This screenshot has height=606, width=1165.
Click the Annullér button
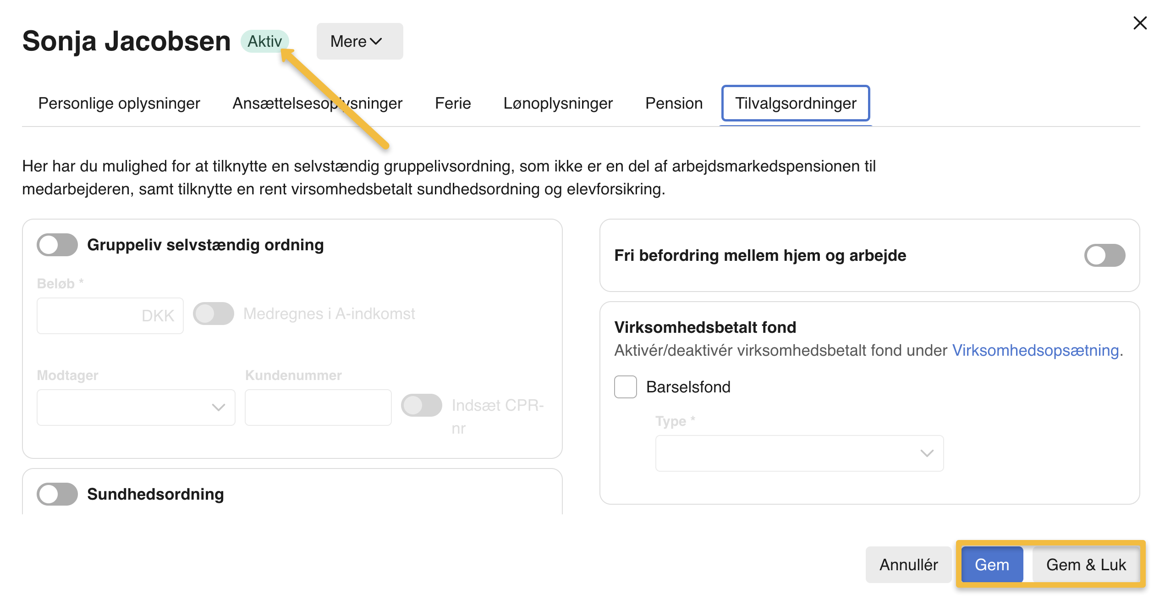908,565
